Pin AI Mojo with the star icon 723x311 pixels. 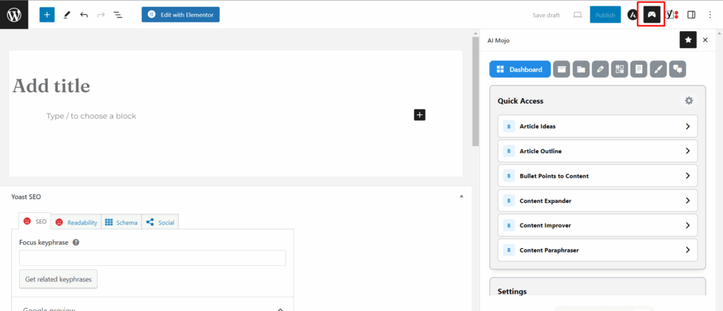[688, 40]
